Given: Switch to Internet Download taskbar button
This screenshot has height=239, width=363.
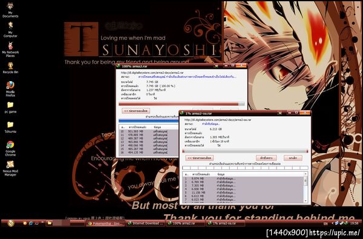Looking at the screenshot, I should (146, 223).
